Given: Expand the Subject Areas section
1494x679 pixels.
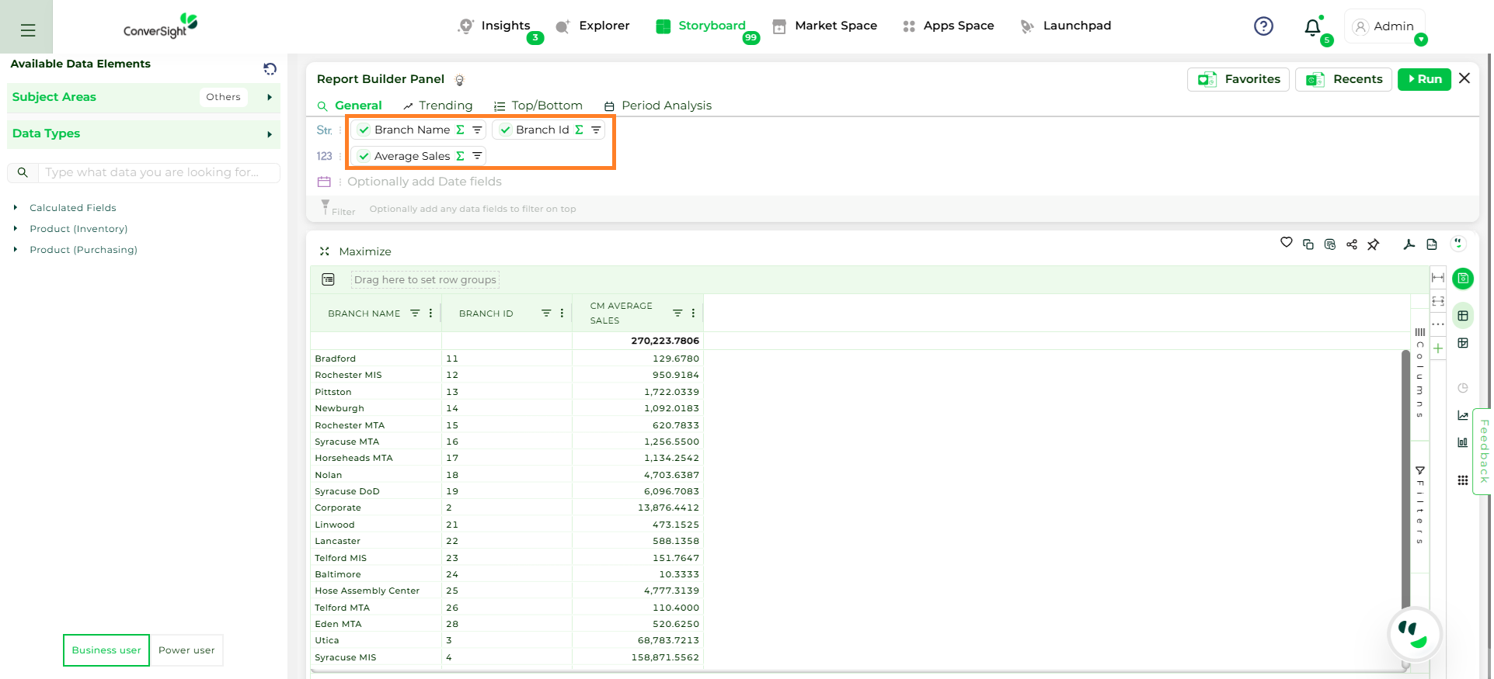Looking at the screenshot, I should pos(270,98).
